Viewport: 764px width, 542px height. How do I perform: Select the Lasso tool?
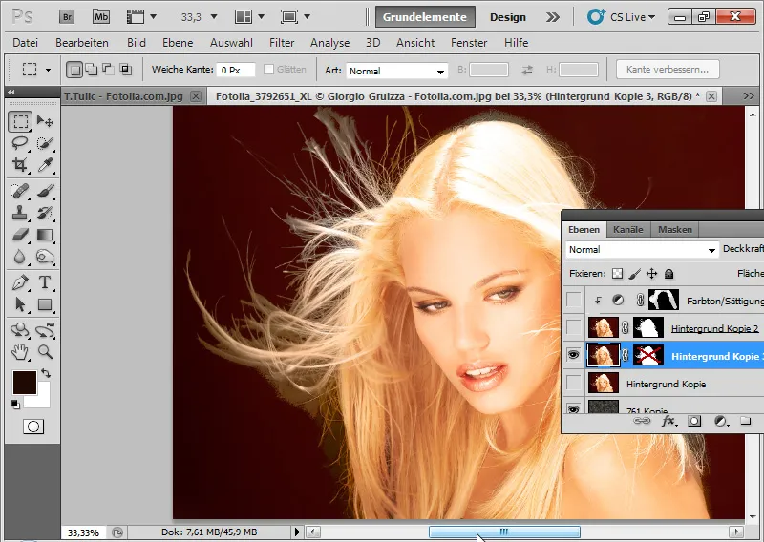click(x=20, y=143)
